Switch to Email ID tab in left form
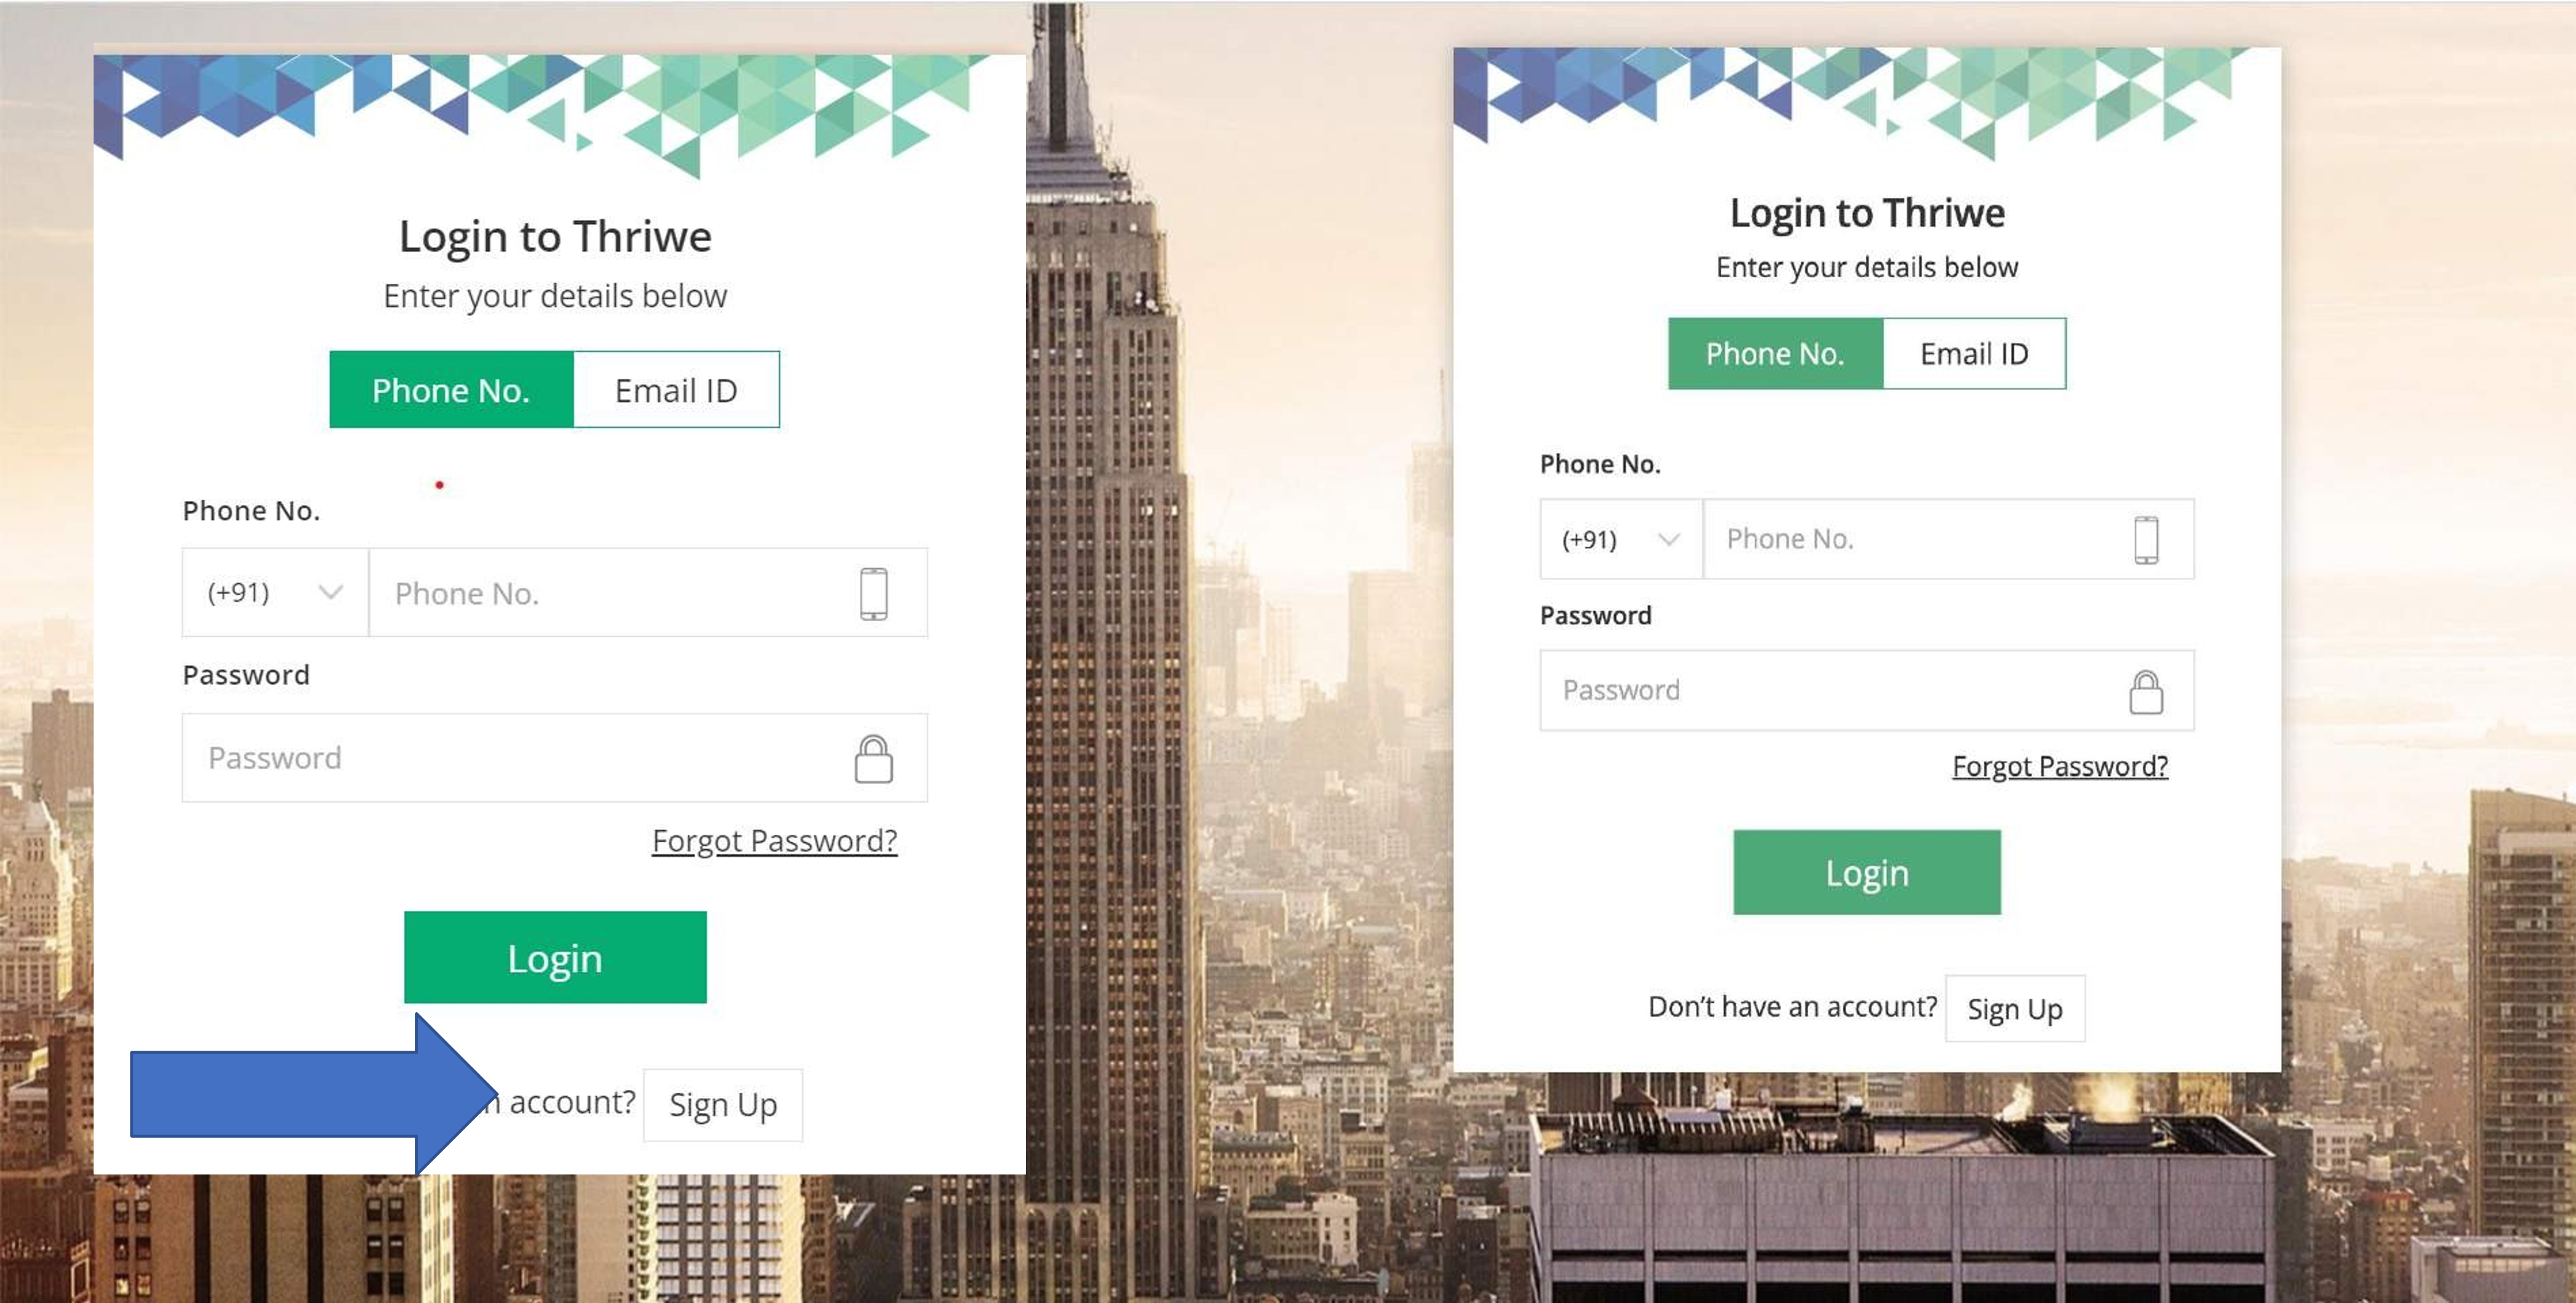2576x1303 pixels. click(676, 389)
